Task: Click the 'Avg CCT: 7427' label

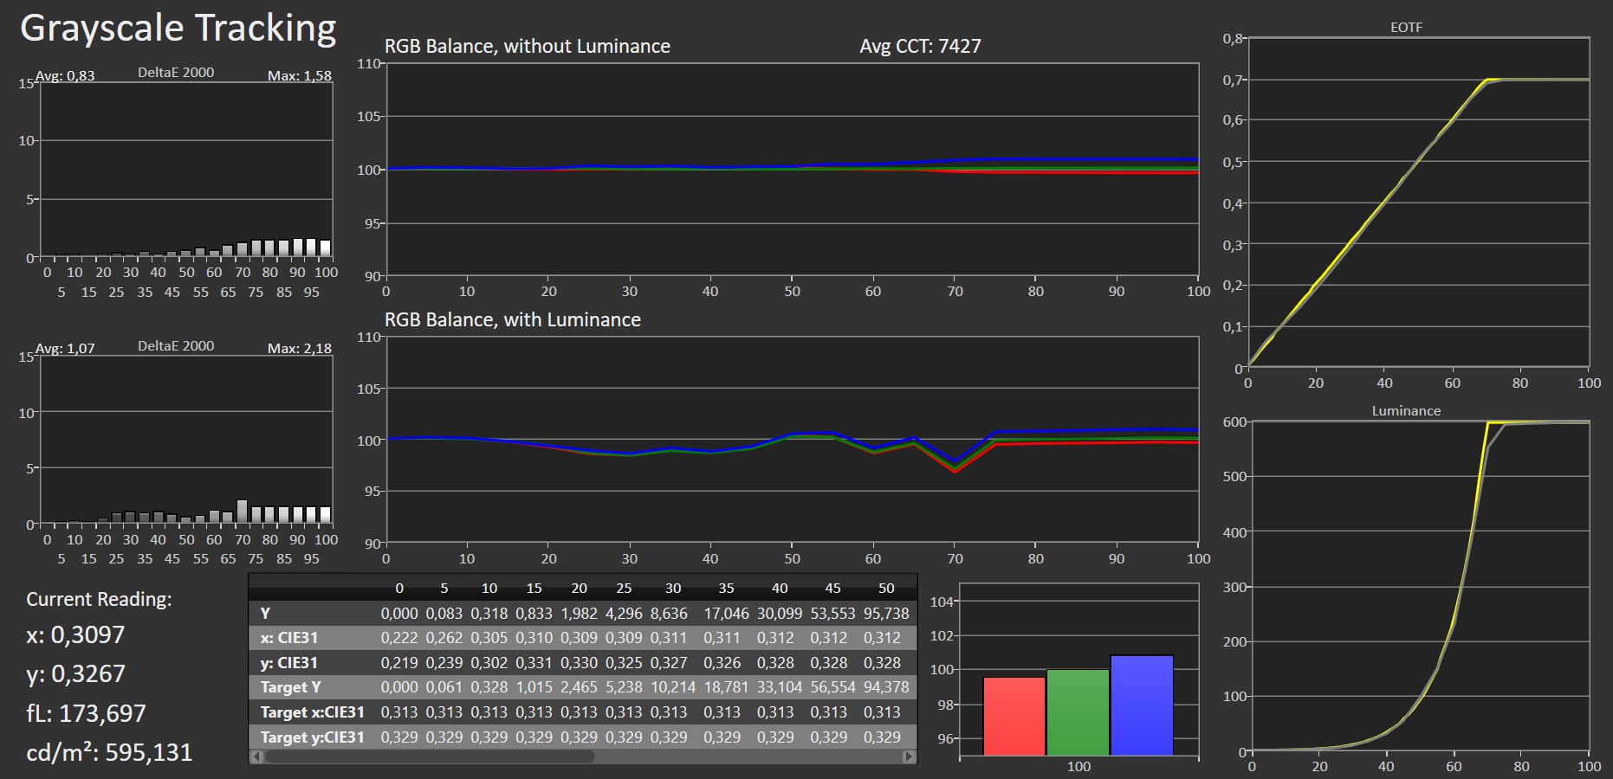Action: (x=920, y=47)
